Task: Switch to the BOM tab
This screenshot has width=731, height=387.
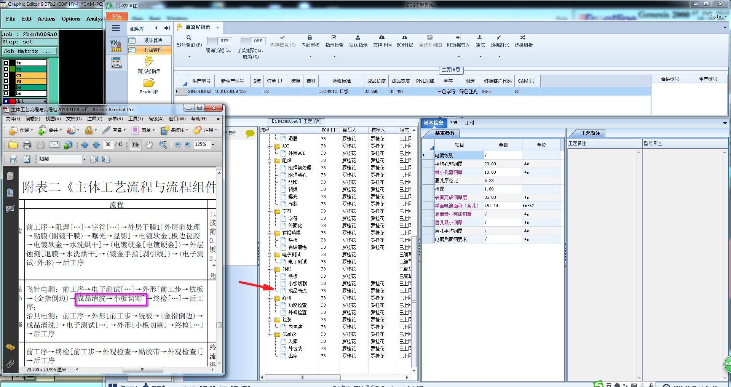Action: pyautogui.click(x=453, y=123)
